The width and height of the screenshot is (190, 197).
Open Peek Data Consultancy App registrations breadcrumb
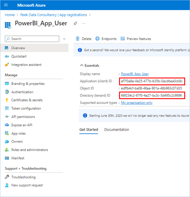53,15
